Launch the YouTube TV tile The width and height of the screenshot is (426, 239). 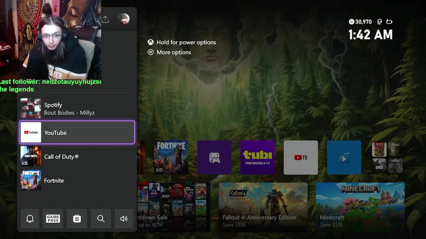[301, 157]
